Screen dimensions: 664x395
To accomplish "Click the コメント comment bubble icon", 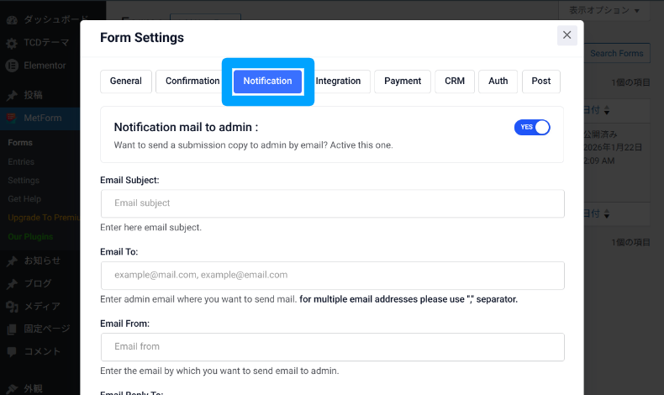I will (x=12, y=351).
